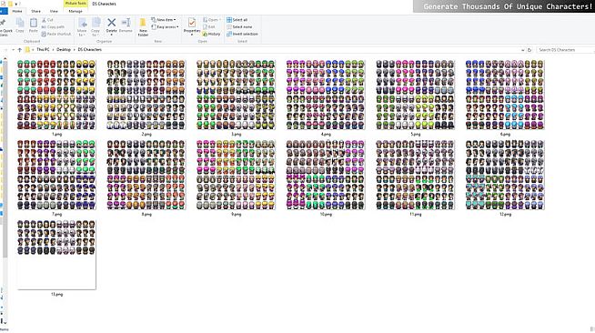595x333 pixels.
Task: Click the Pin to Quick access icon
Action: (4, 23)
